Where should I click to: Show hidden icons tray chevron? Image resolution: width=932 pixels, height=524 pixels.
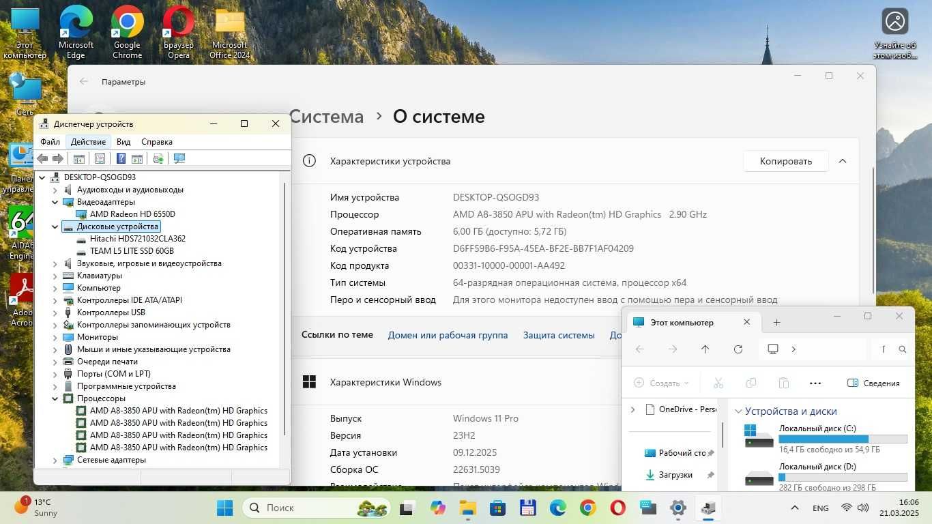(x=795, y=508)
